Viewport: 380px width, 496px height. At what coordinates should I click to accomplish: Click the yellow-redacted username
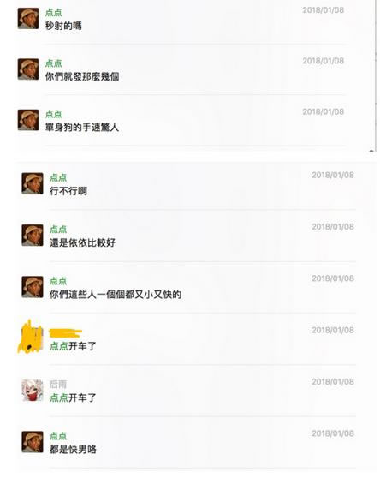pos(65,332)
